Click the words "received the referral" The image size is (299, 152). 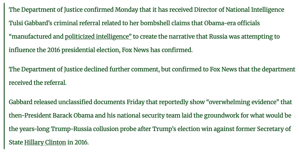37,83
